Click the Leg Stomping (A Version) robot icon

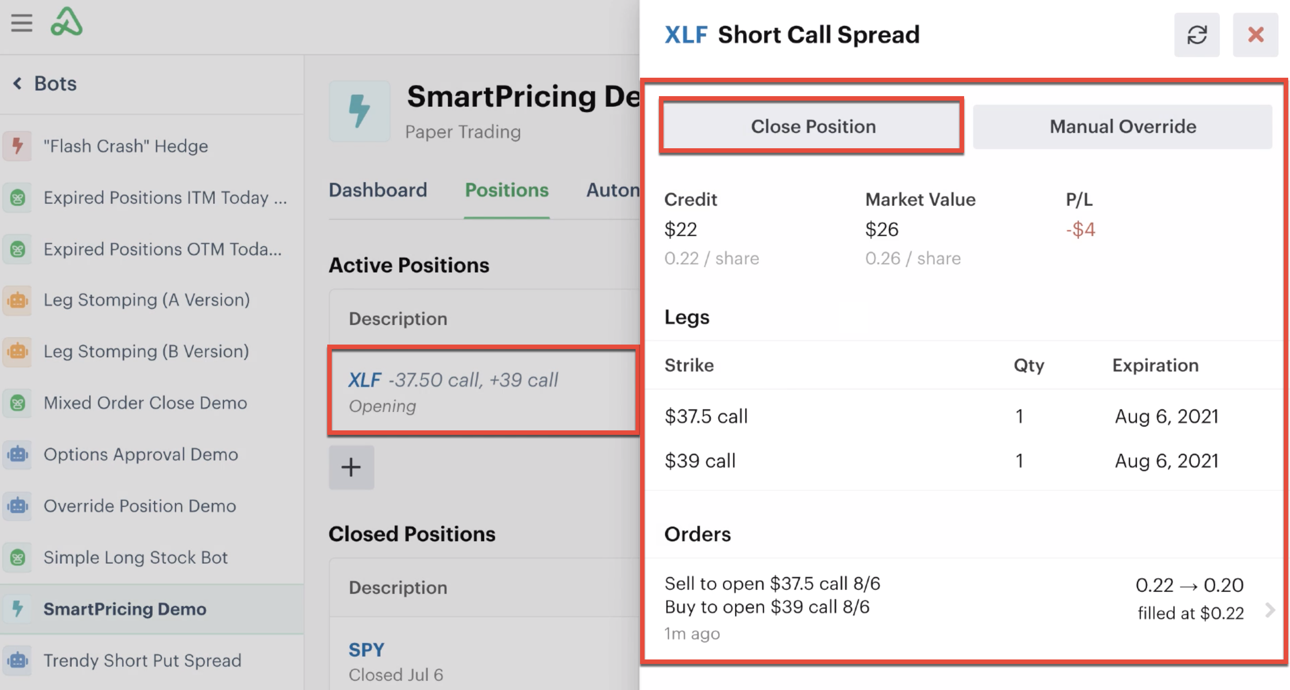pyautogui.click(x=18, y=300)
